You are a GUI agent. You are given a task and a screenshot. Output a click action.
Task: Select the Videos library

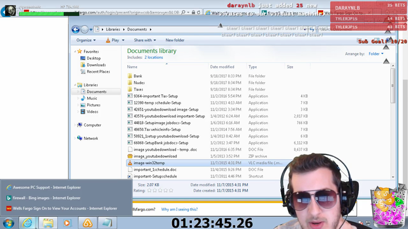92,112
